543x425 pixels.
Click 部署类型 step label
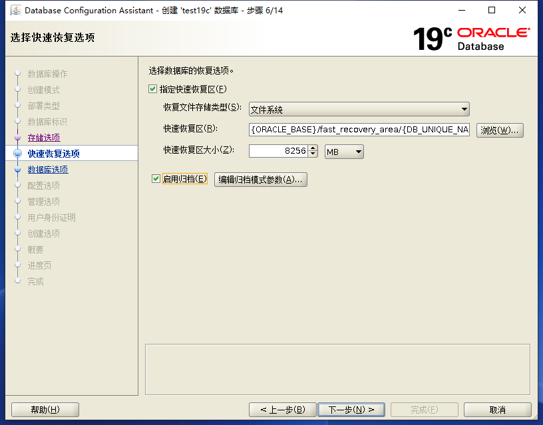[44, 106]
